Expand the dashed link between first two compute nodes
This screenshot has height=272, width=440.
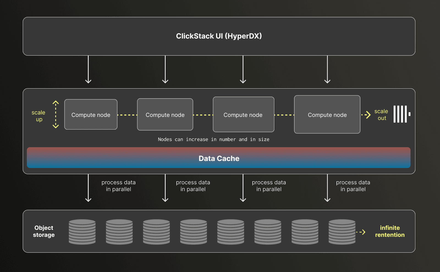[x=127, y=115]
